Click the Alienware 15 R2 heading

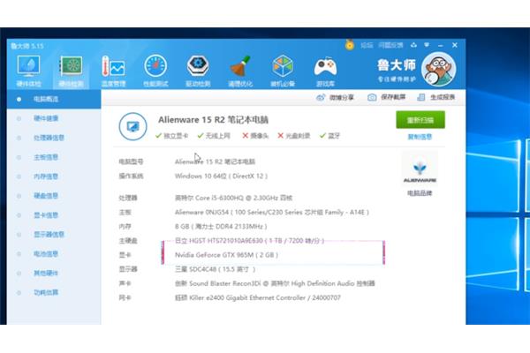(213, 120)
